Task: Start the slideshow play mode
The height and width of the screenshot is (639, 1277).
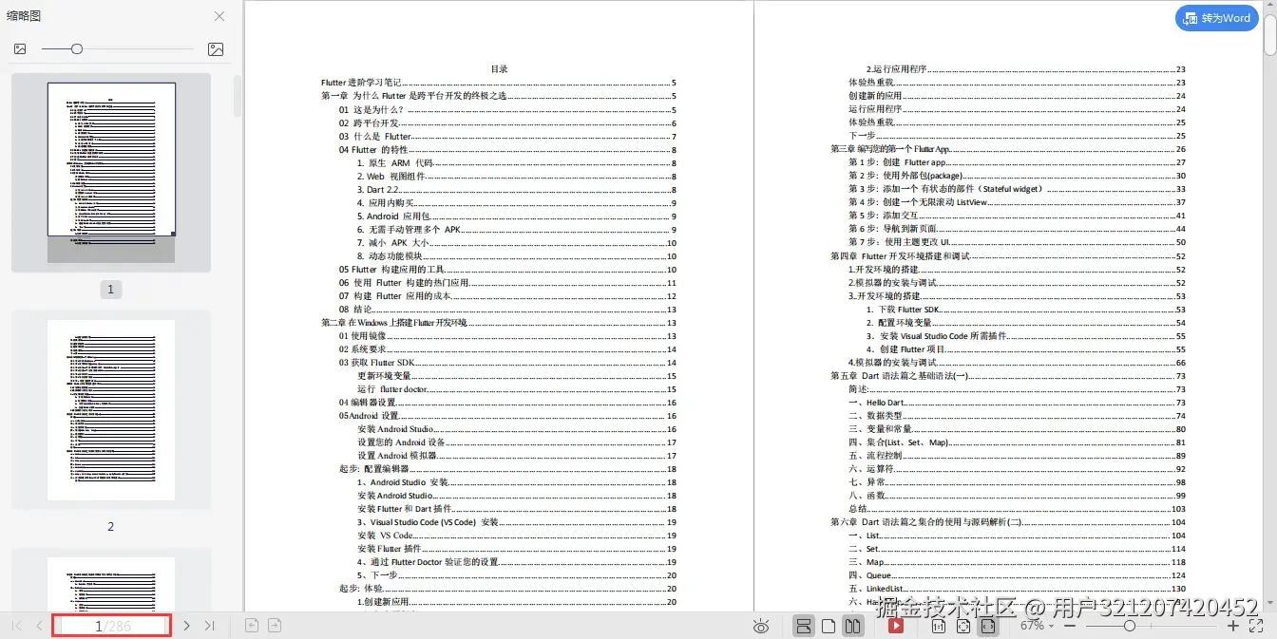Action: click(895, 627)
